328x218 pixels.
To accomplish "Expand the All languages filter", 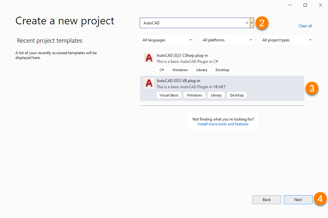I will 167,40.
